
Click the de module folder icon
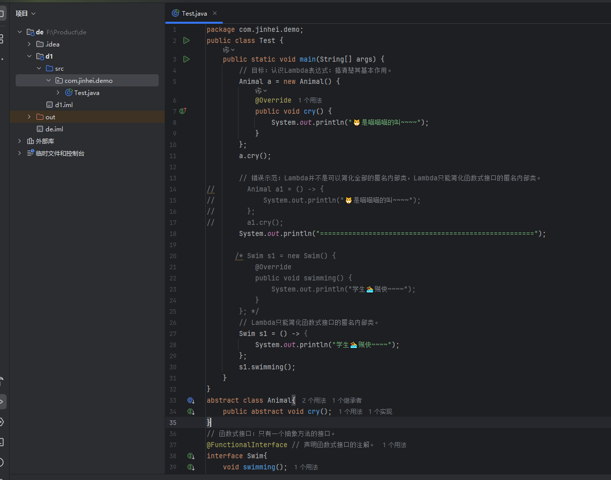pyautogui.click(x=30, y=32)
